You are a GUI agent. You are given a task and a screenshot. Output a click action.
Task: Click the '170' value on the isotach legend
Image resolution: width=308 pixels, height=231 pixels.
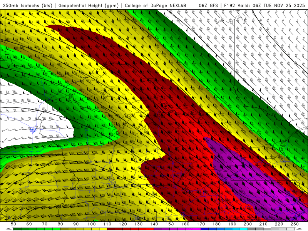point(201,224)
